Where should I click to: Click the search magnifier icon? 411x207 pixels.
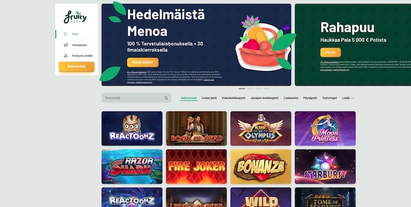tap(166, 98)
